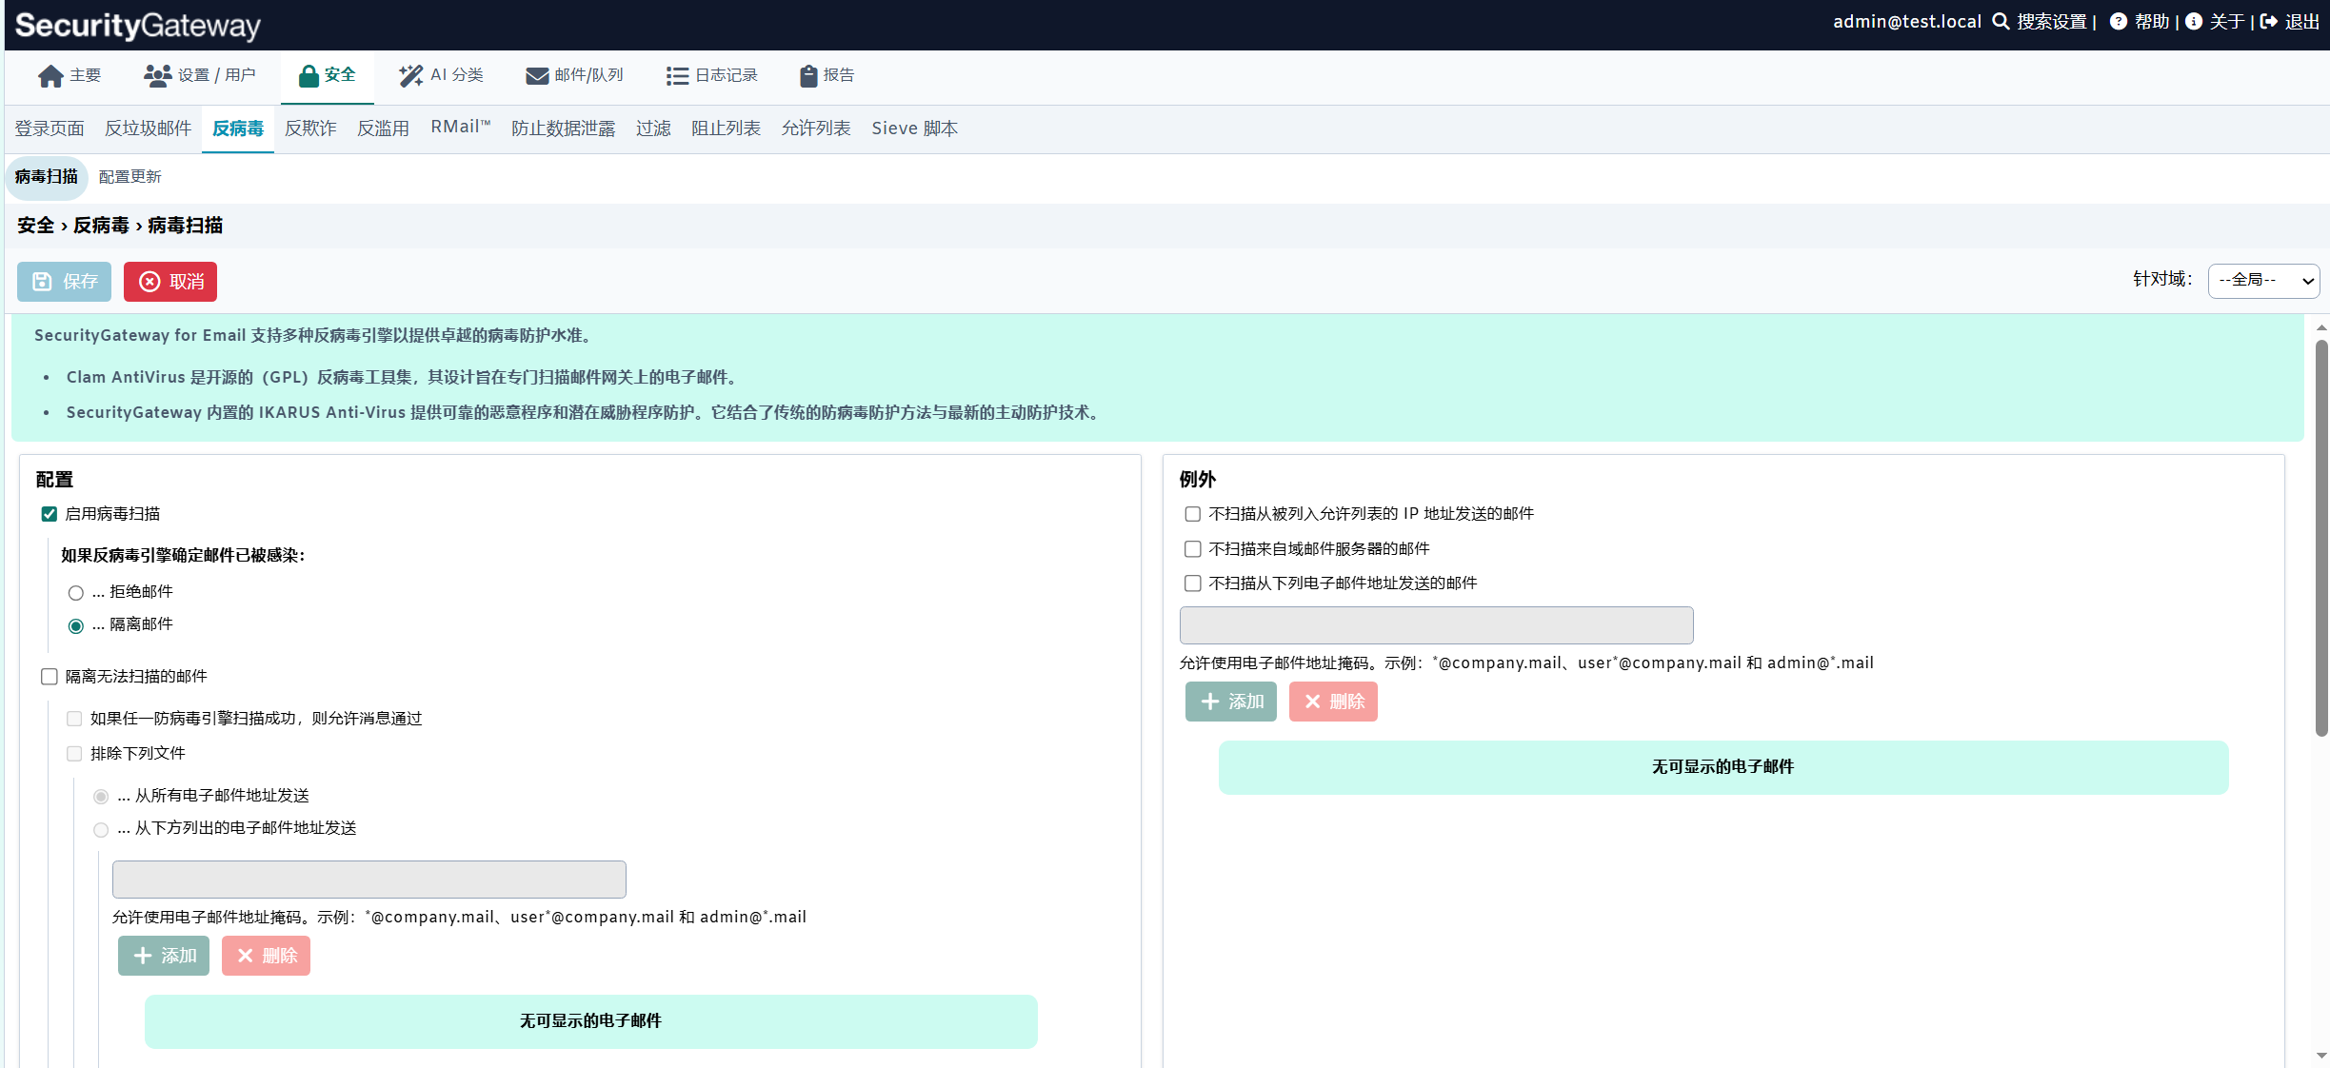The image size is (2330, 1068).
Task: Click the 例外 email address input field
Action: pos(1436,625)
